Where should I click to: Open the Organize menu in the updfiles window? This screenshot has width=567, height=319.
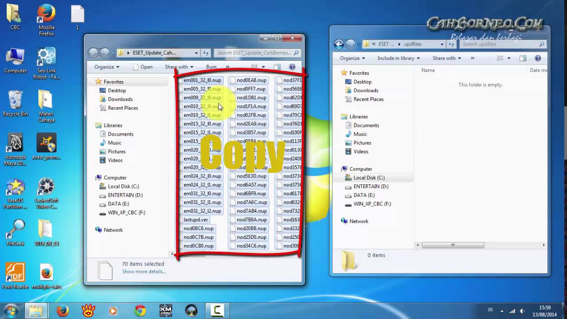pyautogui.click(x=352, y=58)
